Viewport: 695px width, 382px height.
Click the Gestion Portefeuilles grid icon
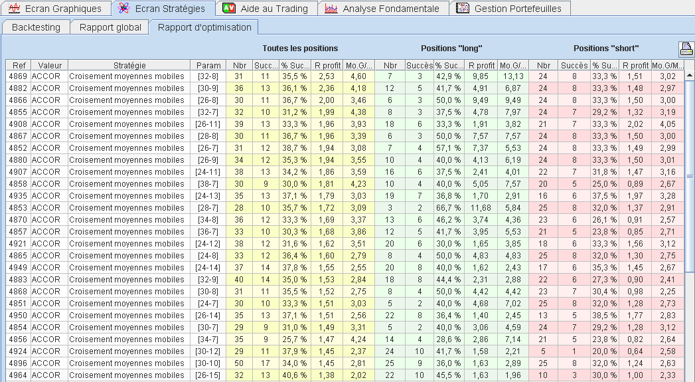tap(463, 9)
